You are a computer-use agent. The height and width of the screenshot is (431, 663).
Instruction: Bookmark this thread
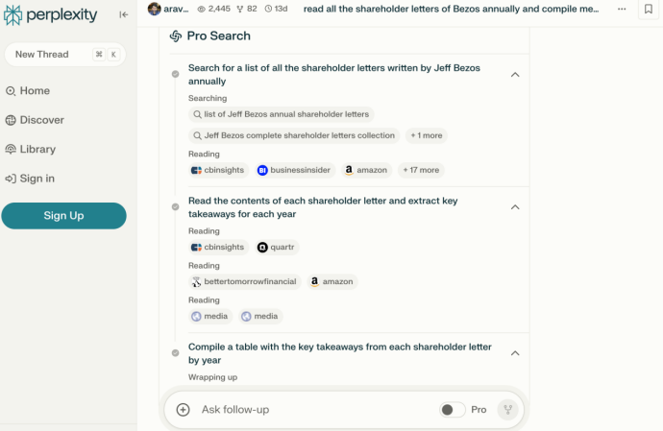647,10
